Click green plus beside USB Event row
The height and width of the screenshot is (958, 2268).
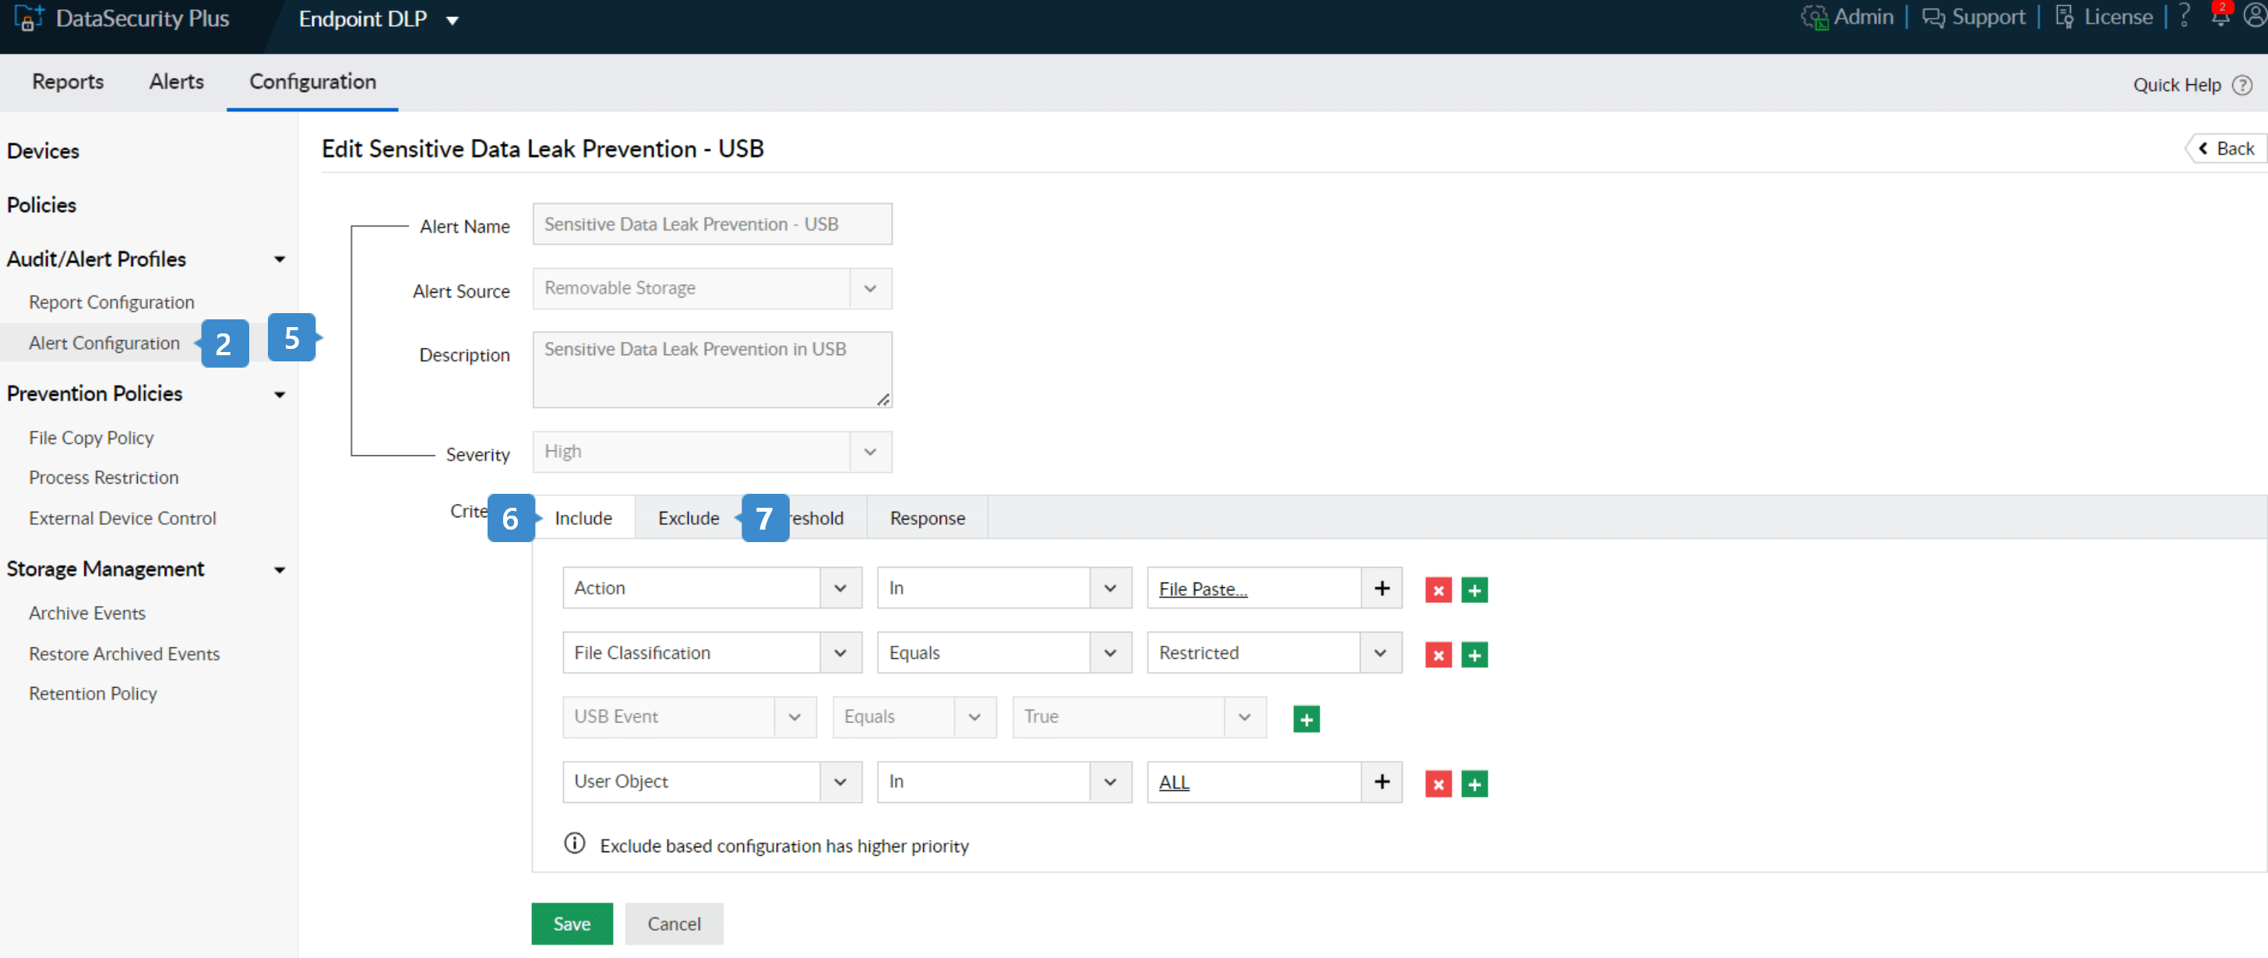point(1305,720)
